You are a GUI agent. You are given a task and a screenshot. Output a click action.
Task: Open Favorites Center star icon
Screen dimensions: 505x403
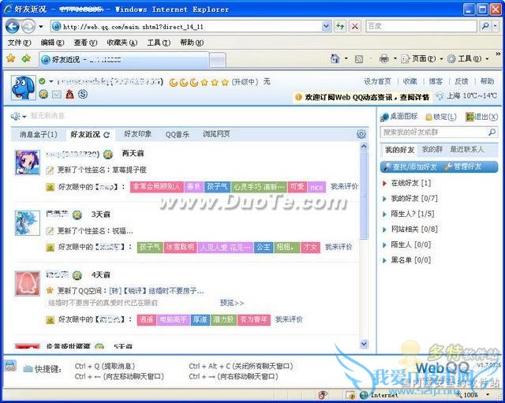tap(11, 58)
